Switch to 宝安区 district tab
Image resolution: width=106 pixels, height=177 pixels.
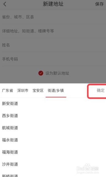pyautogui.click(x=38, y=91)
